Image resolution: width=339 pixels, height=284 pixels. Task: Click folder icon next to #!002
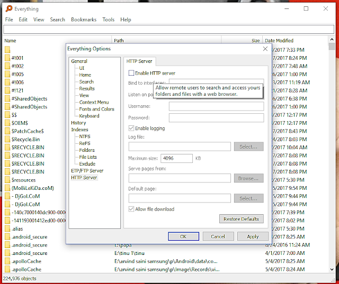tap(7, 66)
